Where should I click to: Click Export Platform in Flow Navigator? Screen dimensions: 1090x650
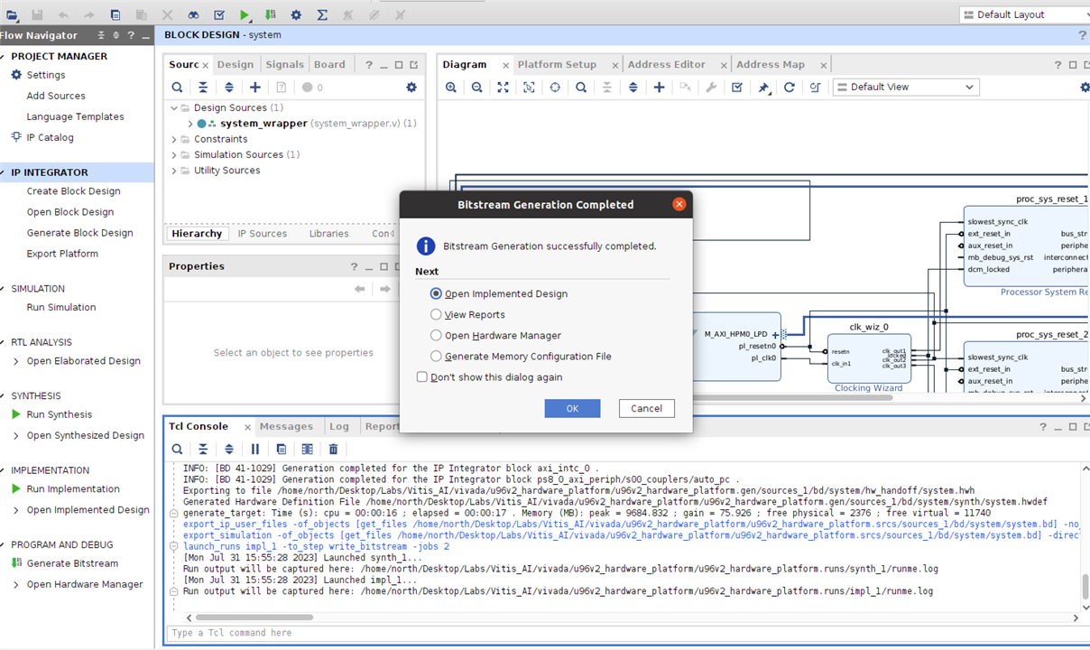[62, 254]
